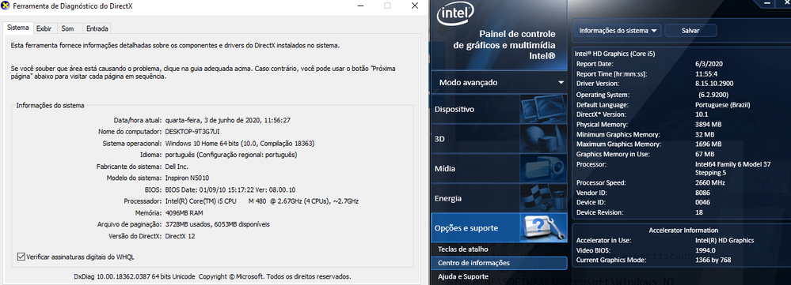791x285 pixels.
Task: Open the Energia section
Action: (476, 198)
